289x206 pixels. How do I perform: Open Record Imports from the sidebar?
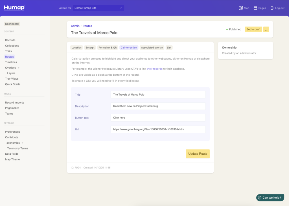point(14,102)
